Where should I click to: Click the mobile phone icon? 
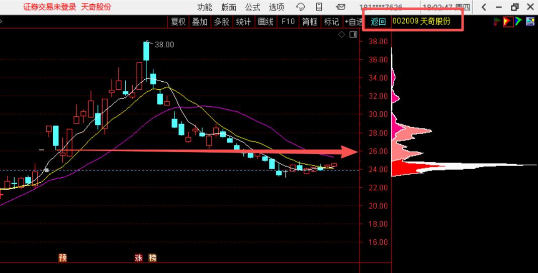(319, 7)
